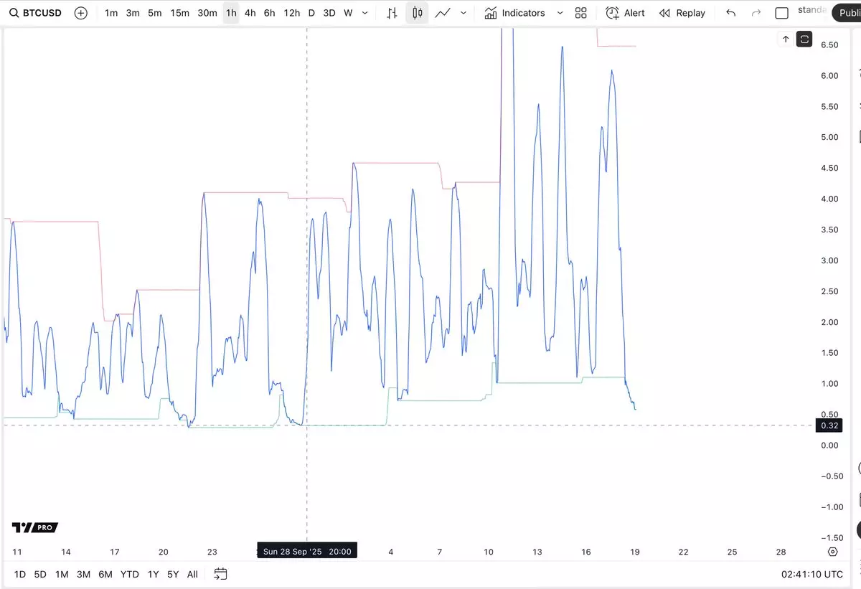Select the candlestick chart style icon
Image resolution: width=861 pixels, height=589 pixels.
[x=417, y=13]
